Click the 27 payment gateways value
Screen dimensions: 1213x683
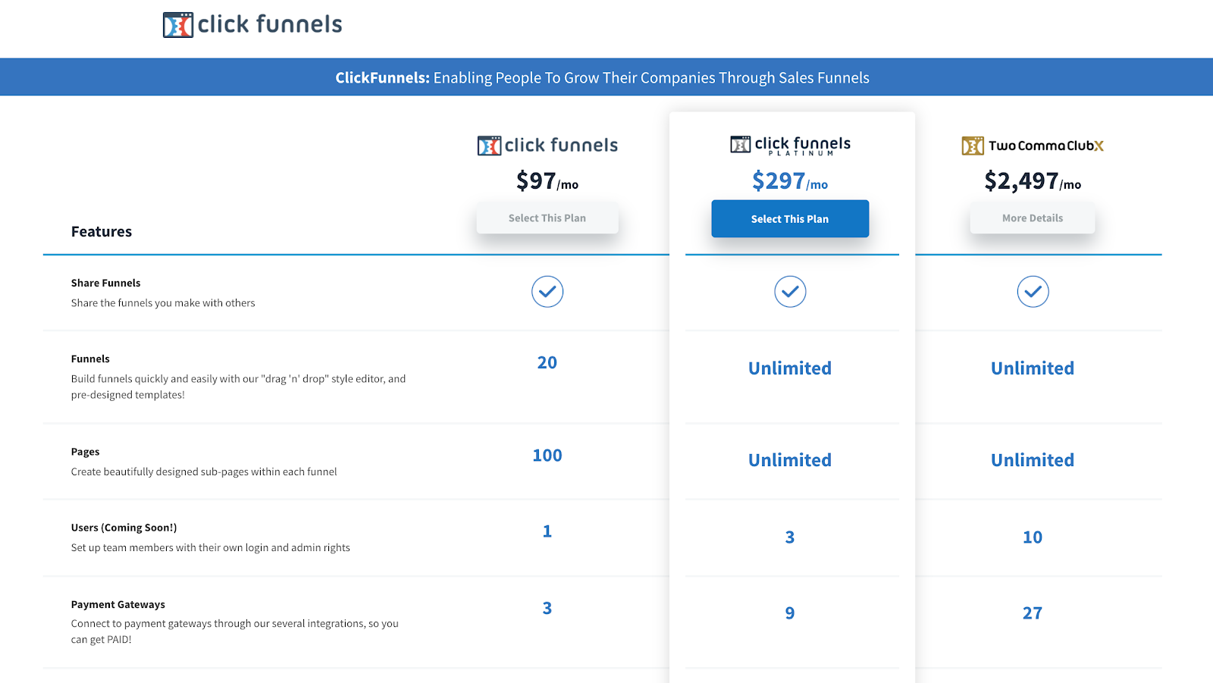click(1033, 613)
